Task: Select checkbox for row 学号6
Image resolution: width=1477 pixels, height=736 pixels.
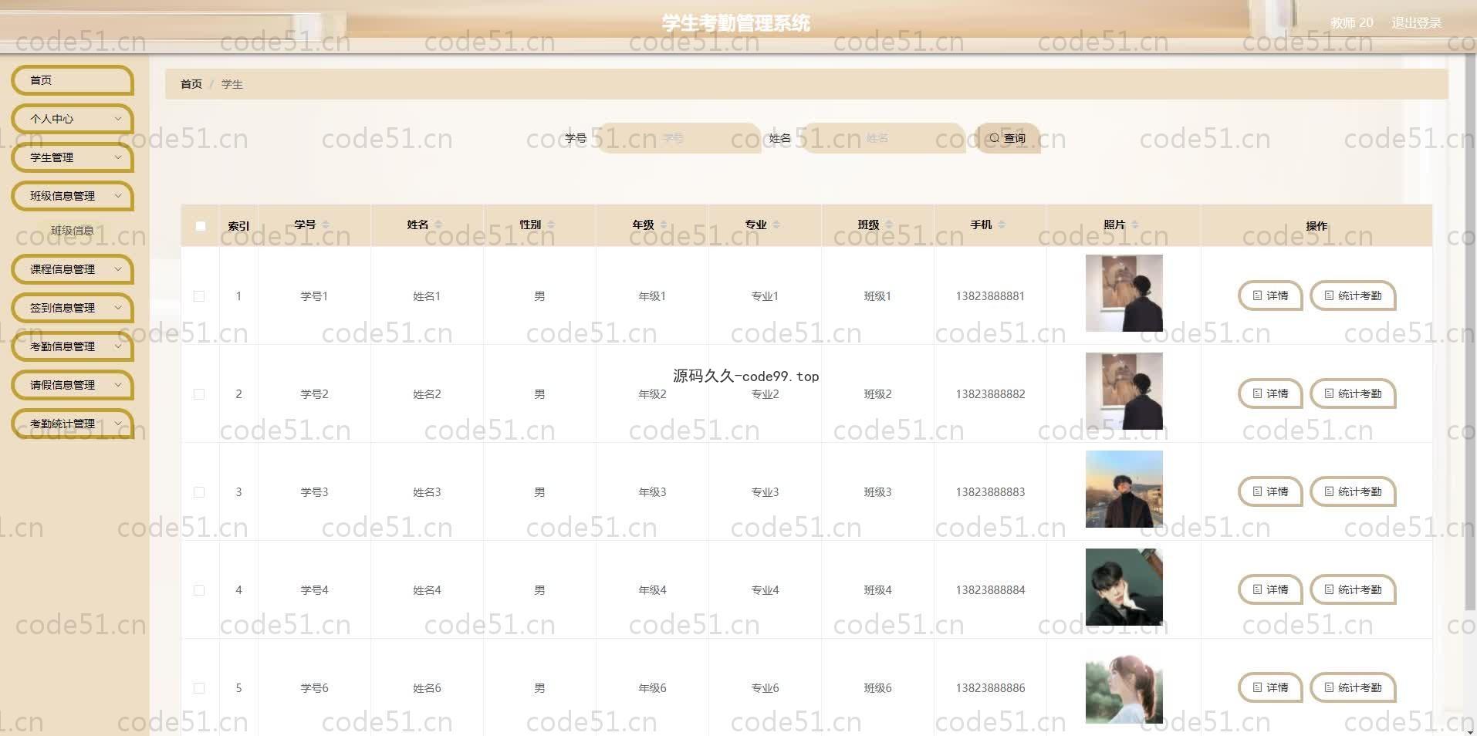Action: [x=199, y=688]
